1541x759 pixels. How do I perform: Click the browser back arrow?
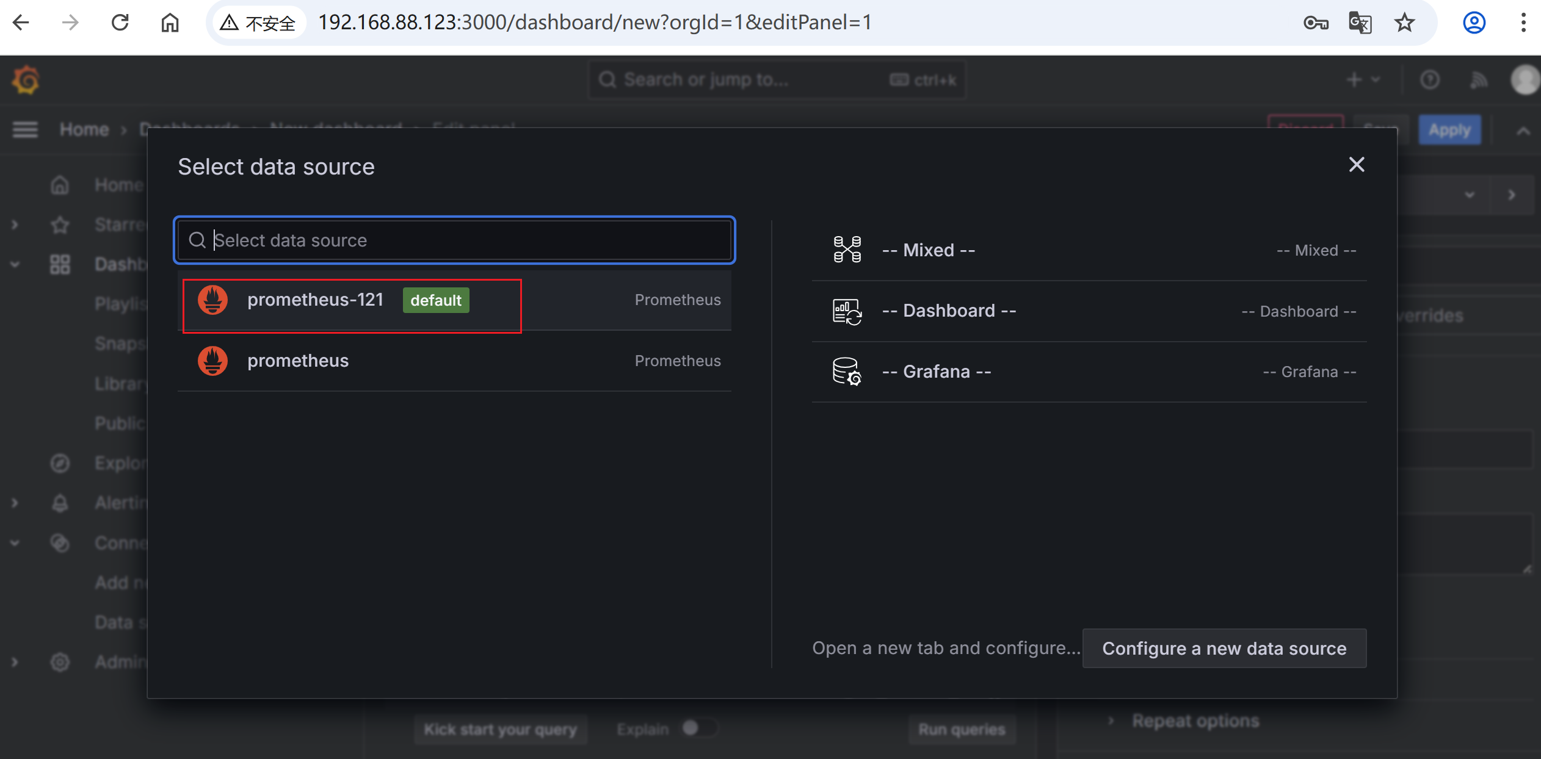click(21, 23)
